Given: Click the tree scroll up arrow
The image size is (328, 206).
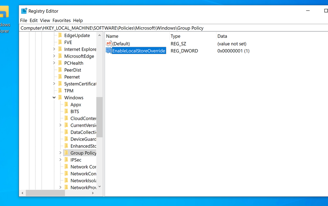Looking at the screenshot, I should [99, 35].
